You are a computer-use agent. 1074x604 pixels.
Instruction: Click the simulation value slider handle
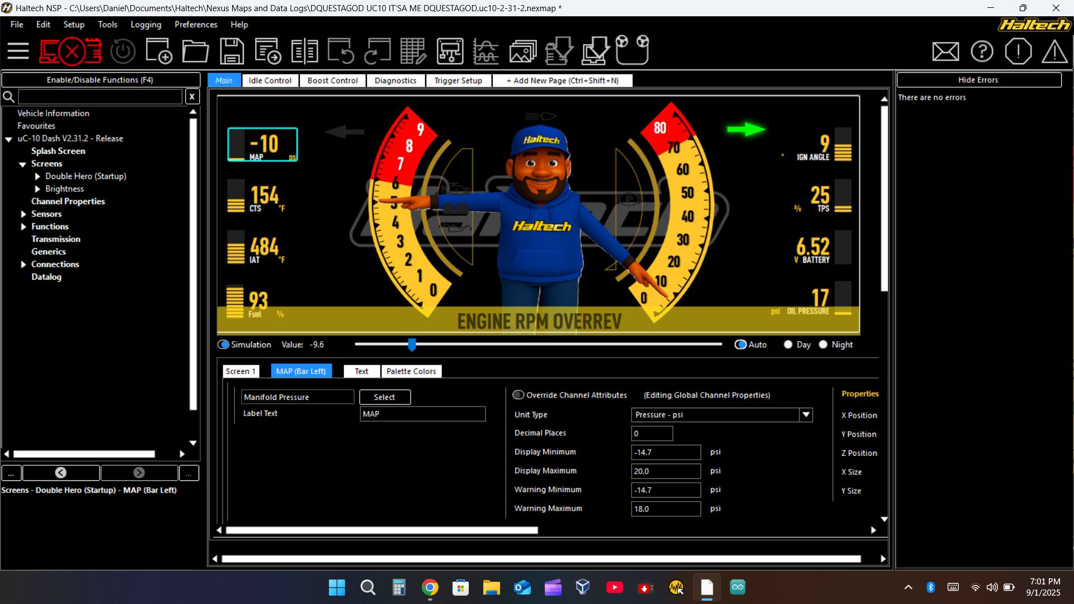(412, 345)
